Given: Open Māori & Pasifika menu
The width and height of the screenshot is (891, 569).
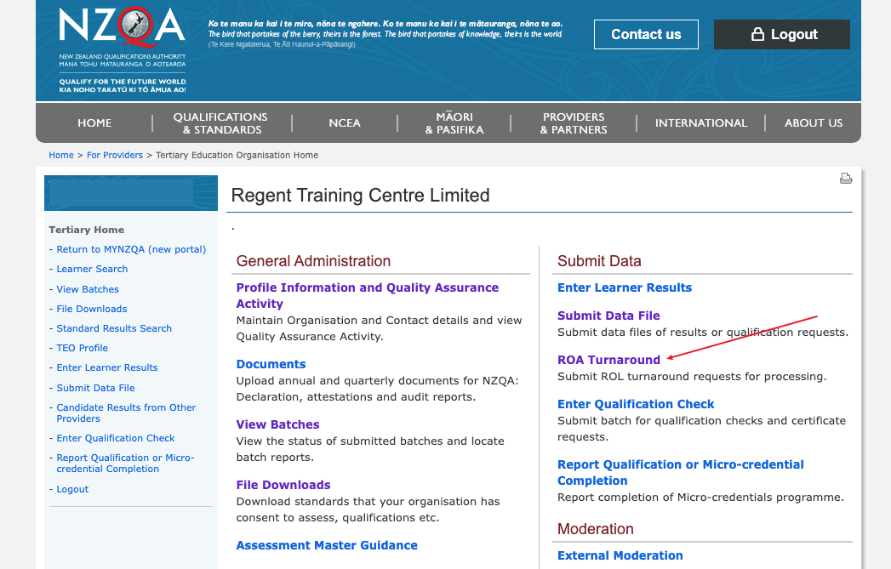Looking at the screenshot, I should (454, 123).
